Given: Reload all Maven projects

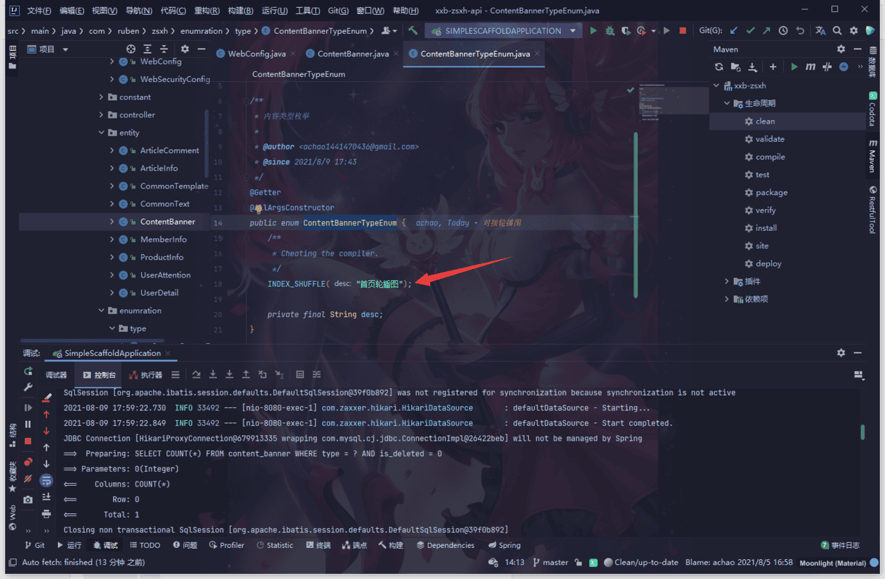Looking at the screenshot, I should pyautogui.click(x=719, y=67).
